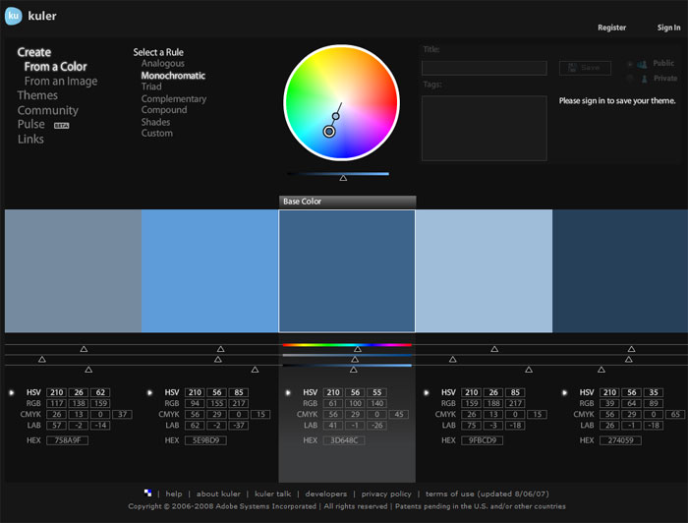Click the HSV bullet icon for swatch 758A9F
688x523 pixels.
(12, 392)
